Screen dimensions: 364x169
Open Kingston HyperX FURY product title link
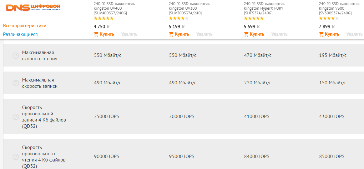point(265,8)
